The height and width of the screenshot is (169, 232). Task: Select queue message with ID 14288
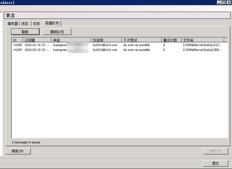18,45
